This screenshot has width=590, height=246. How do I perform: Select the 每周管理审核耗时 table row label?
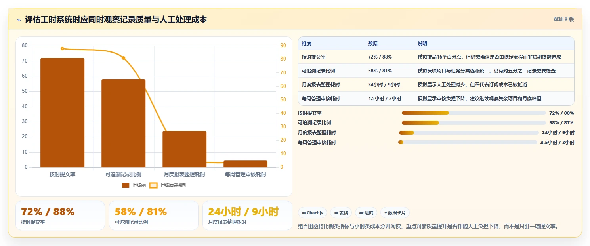pos(321,99)
